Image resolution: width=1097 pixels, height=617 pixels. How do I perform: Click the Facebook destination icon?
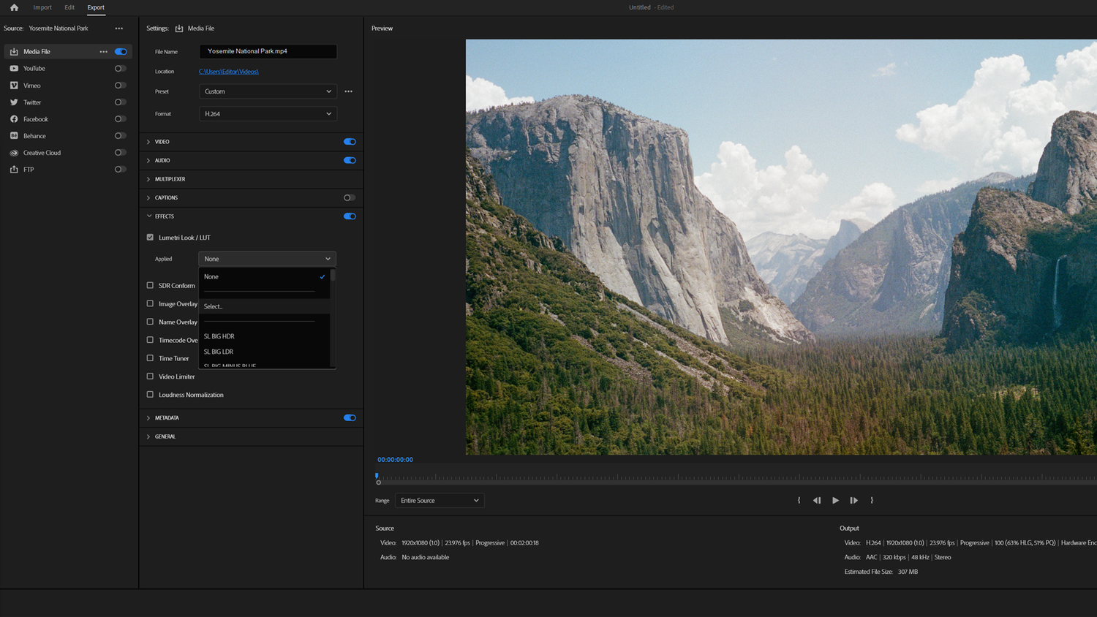pos(13,118)
